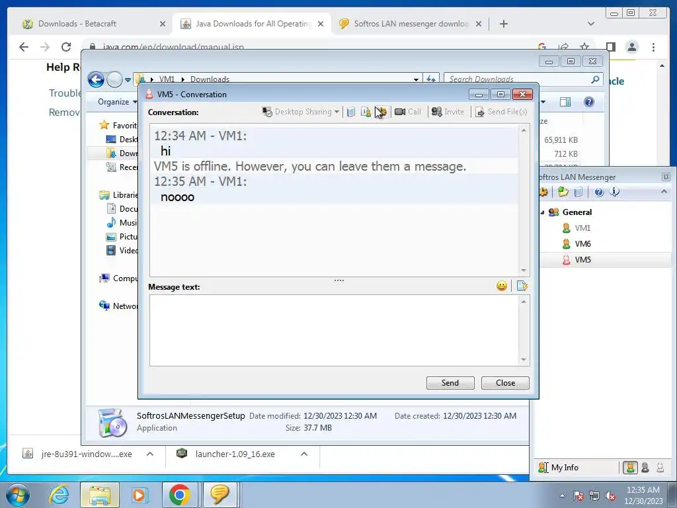Open Explorer help icon
677x508 pixels.
click(x=589, y=102)
